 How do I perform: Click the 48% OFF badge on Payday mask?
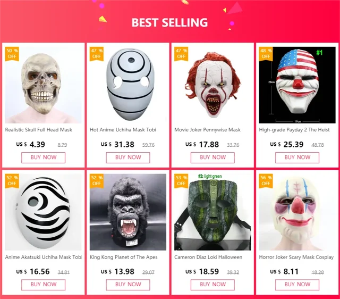(x=266, y=54)
